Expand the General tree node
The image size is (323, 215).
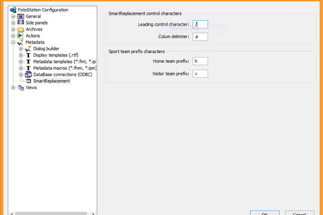pos(13,16)
